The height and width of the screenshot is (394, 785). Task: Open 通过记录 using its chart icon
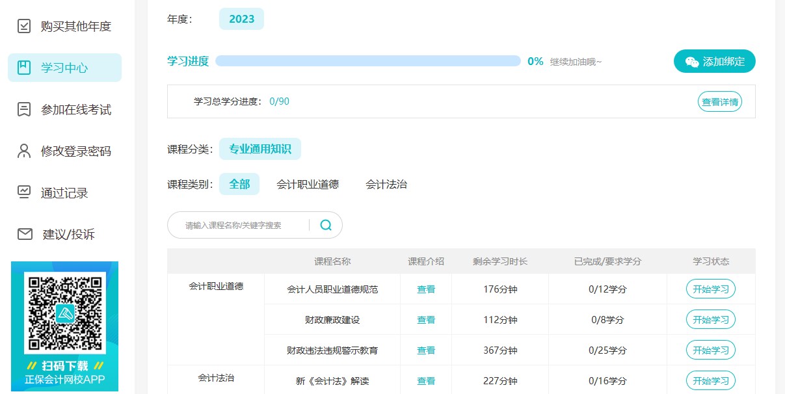click(23, 192)
